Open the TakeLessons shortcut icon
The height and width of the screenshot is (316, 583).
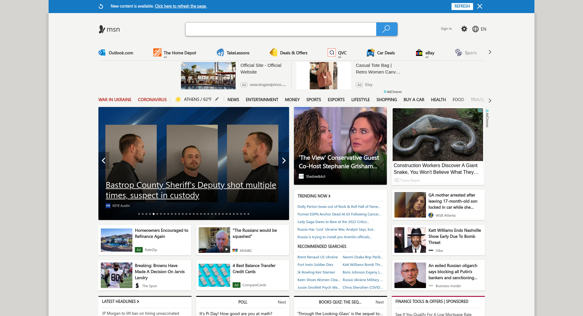pos(220,53)
